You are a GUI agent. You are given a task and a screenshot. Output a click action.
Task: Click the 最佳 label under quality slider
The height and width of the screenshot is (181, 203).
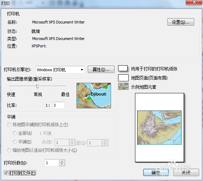(x=66, y=94)
